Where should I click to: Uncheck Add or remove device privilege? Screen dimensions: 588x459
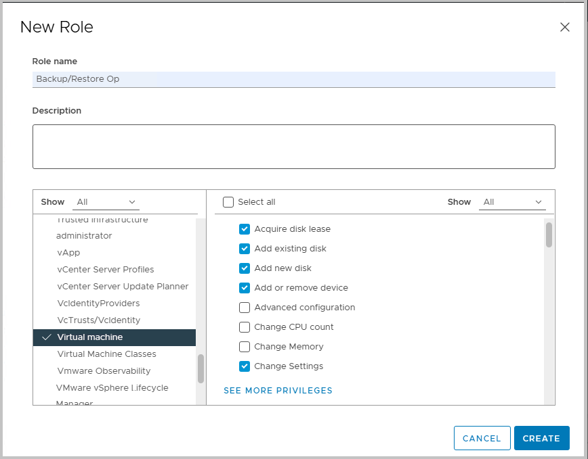click(245, 288)
